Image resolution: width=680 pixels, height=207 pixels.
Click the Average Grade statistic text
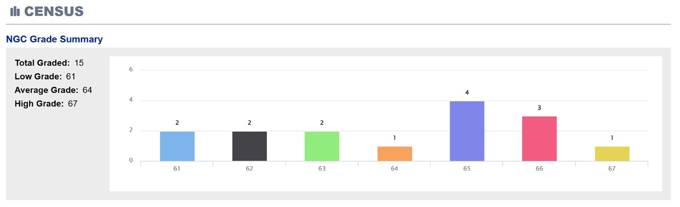53,90
